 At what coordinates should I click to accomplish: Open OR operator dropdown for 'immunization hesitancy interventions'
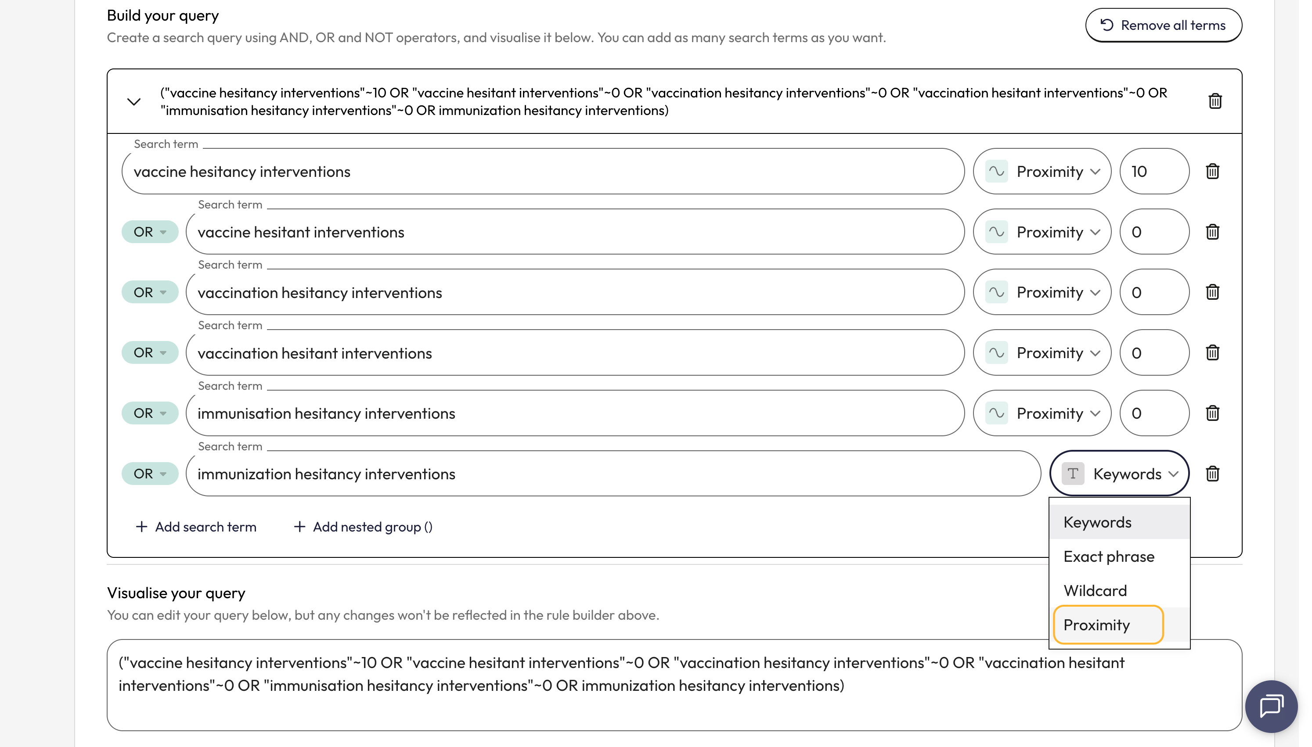150,474
